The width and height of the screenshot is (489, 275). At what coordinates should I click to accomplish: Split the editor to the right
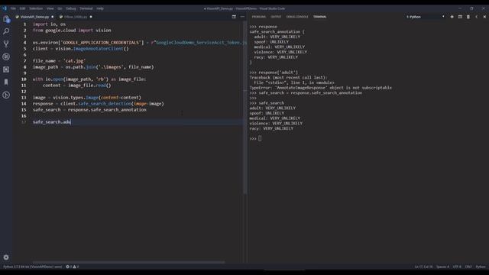coord(234,17)
